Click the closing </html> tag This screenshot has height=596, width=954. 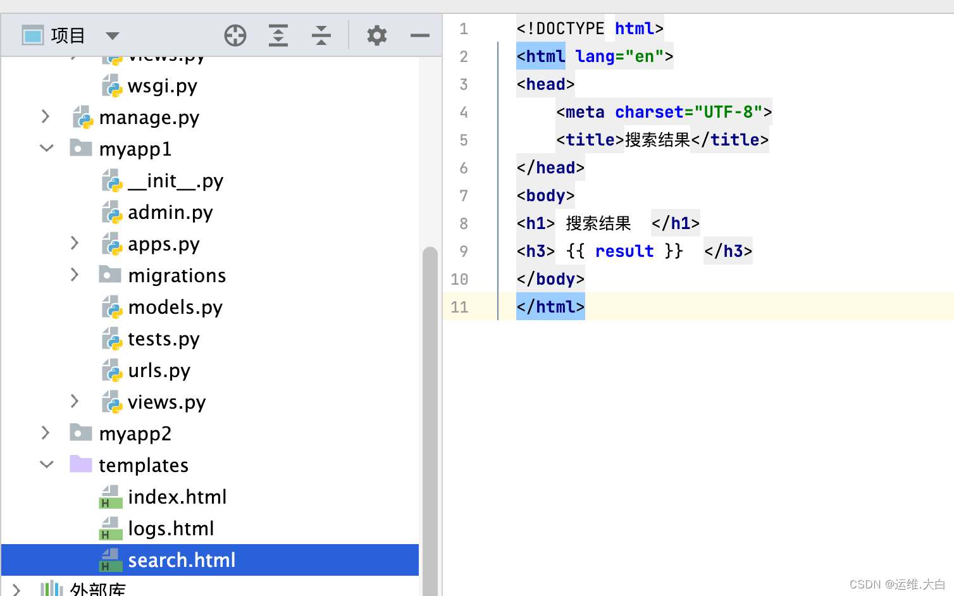point(550,307)
